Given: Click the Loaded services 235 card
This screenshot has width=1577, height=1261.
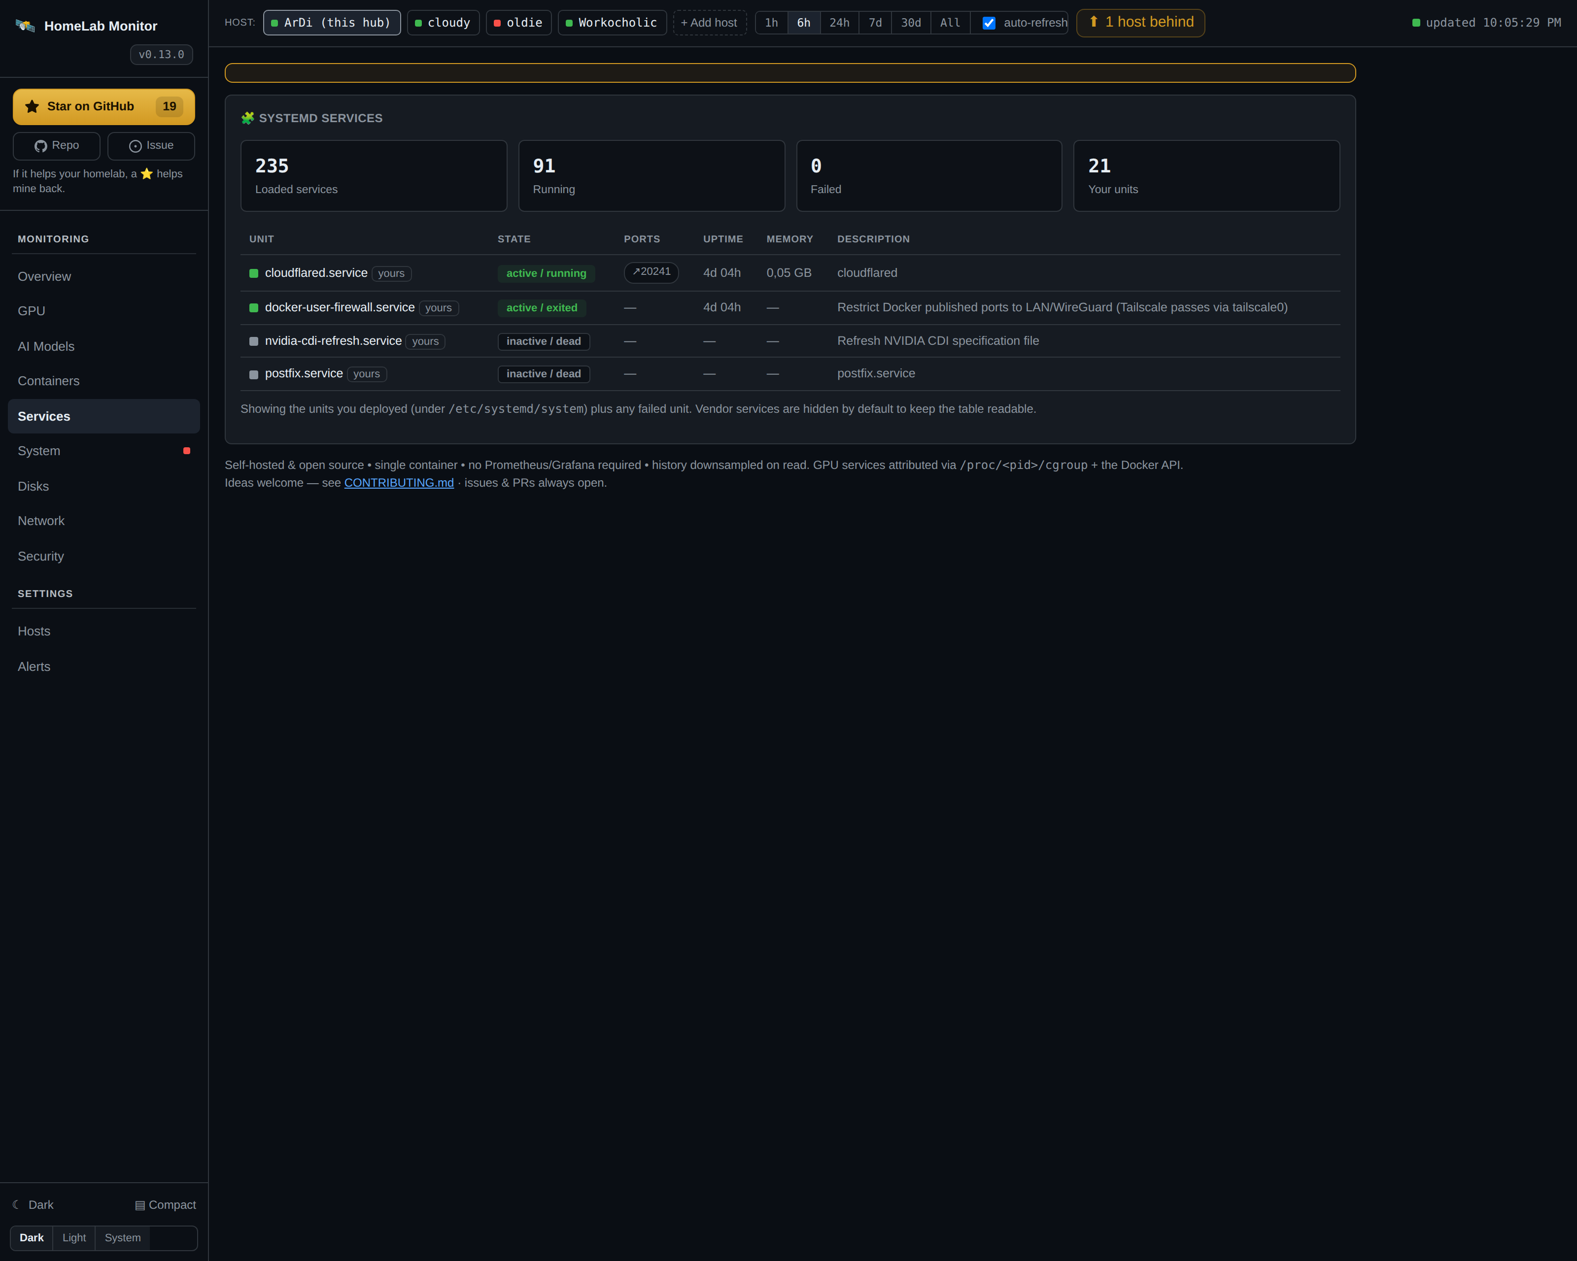Looking at the screenshot, I should point(374,176).
